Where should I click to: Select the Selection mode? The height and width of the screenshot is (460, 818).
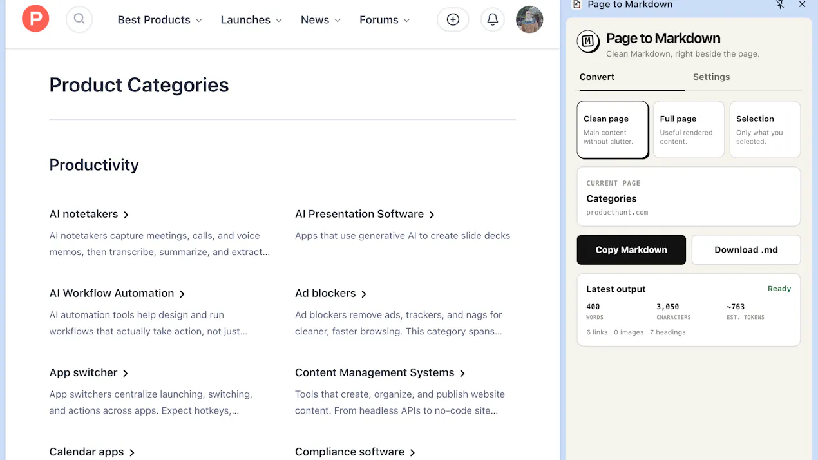765,129
